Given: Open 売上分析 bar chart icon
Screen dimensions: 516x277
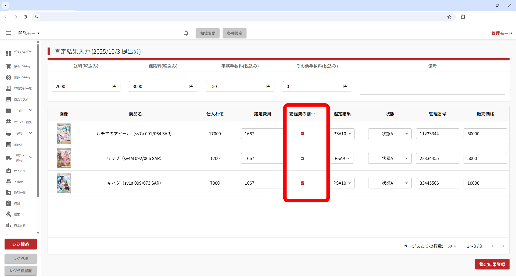Looking at the screenshot, I should point(9,225).
